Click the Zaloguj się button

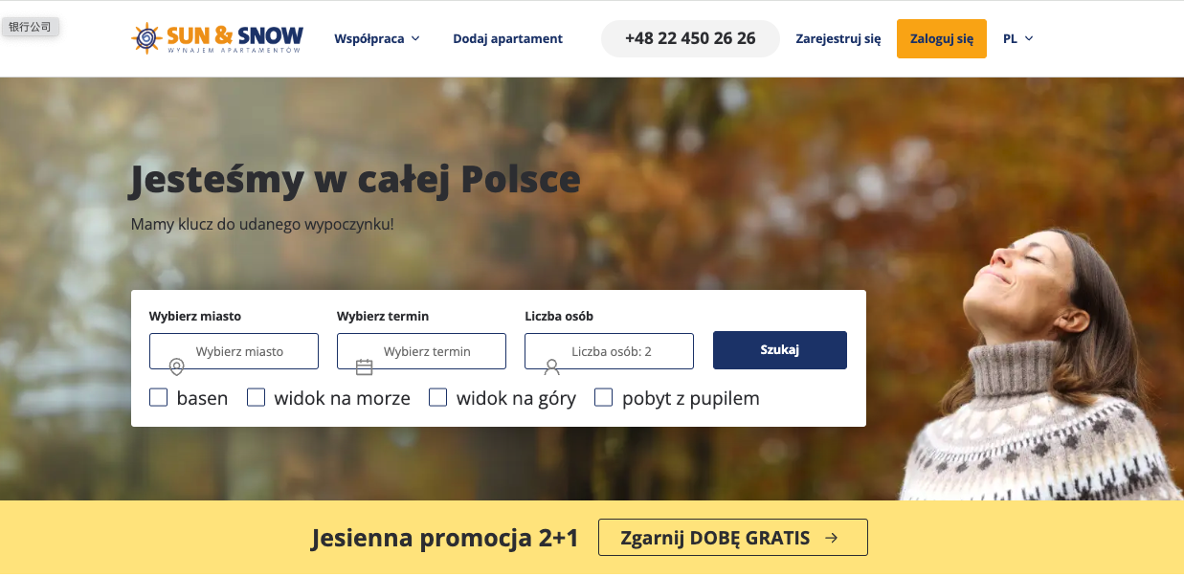(942, 39)
